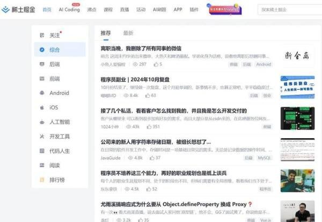The image size is (322, 222).
Task: Open the APP nav link
Action: tap(178, 10)
